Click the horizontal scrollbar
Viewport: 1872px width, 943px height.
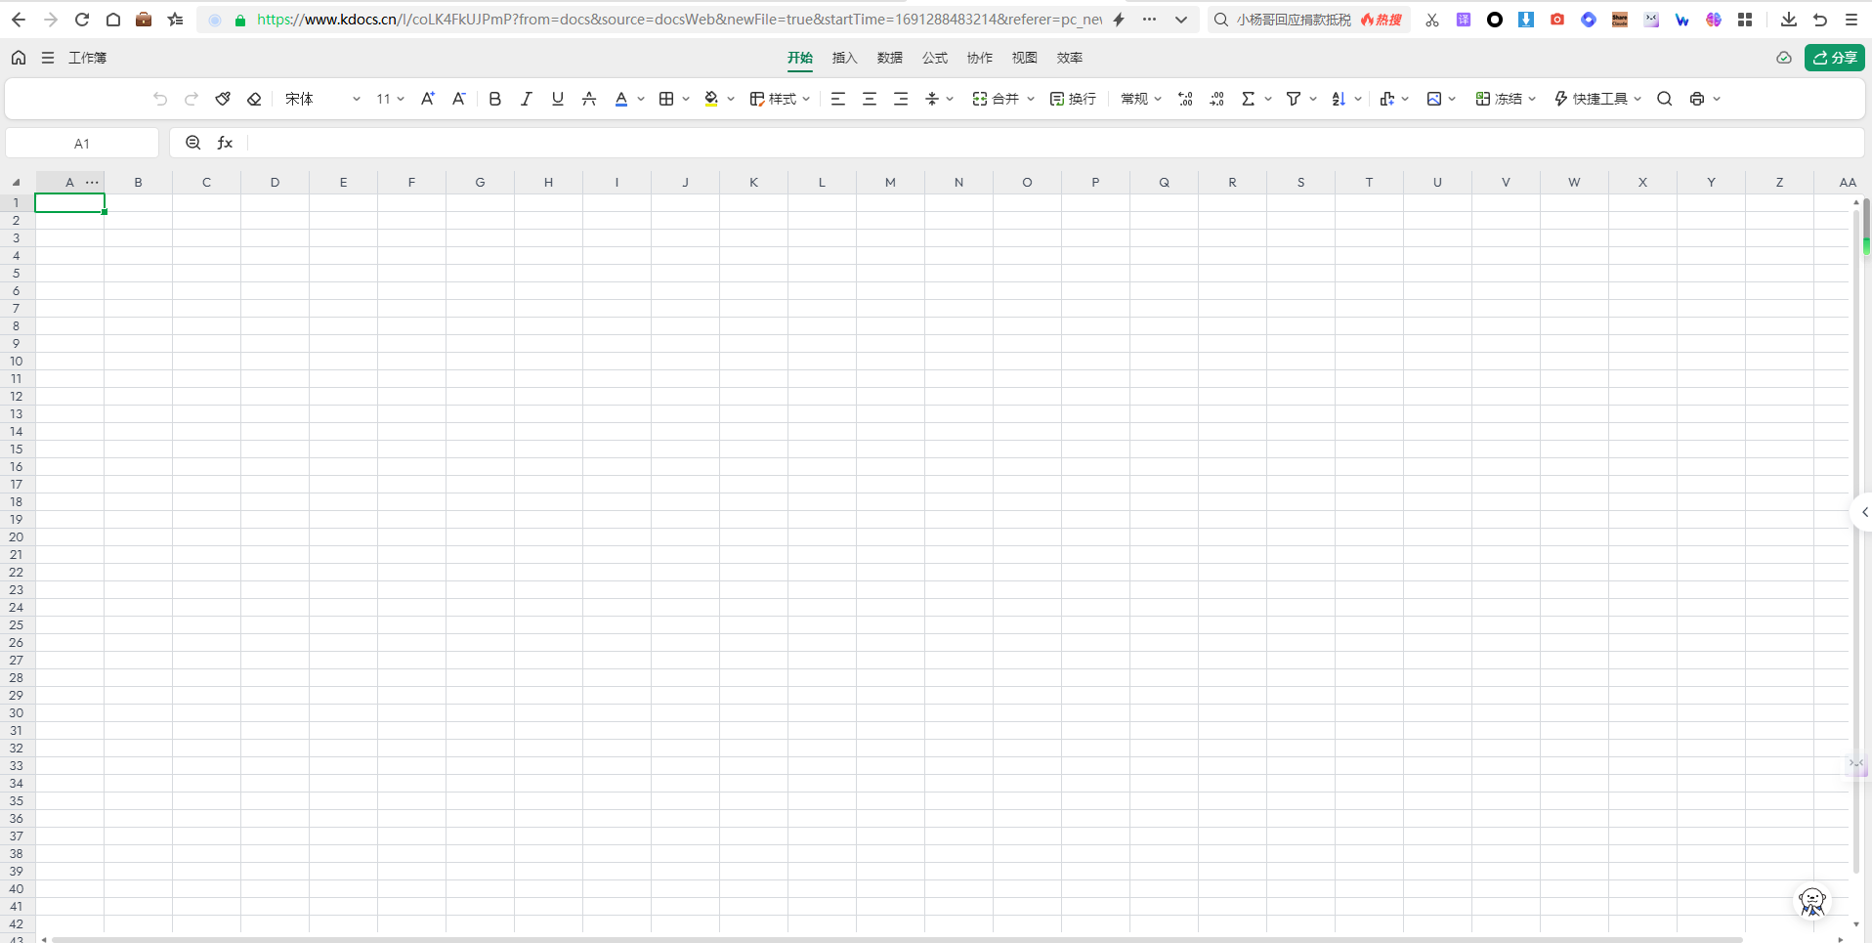click(897, 939)
